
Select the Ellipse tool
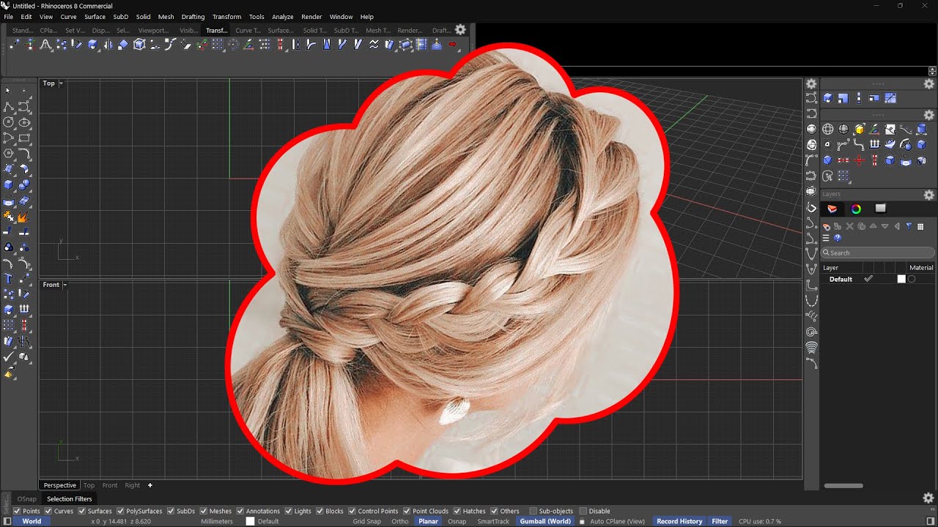[x=24, y=122]
